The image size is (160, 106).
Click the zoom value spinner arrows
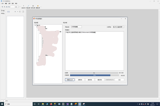click(x=18, y=7)
